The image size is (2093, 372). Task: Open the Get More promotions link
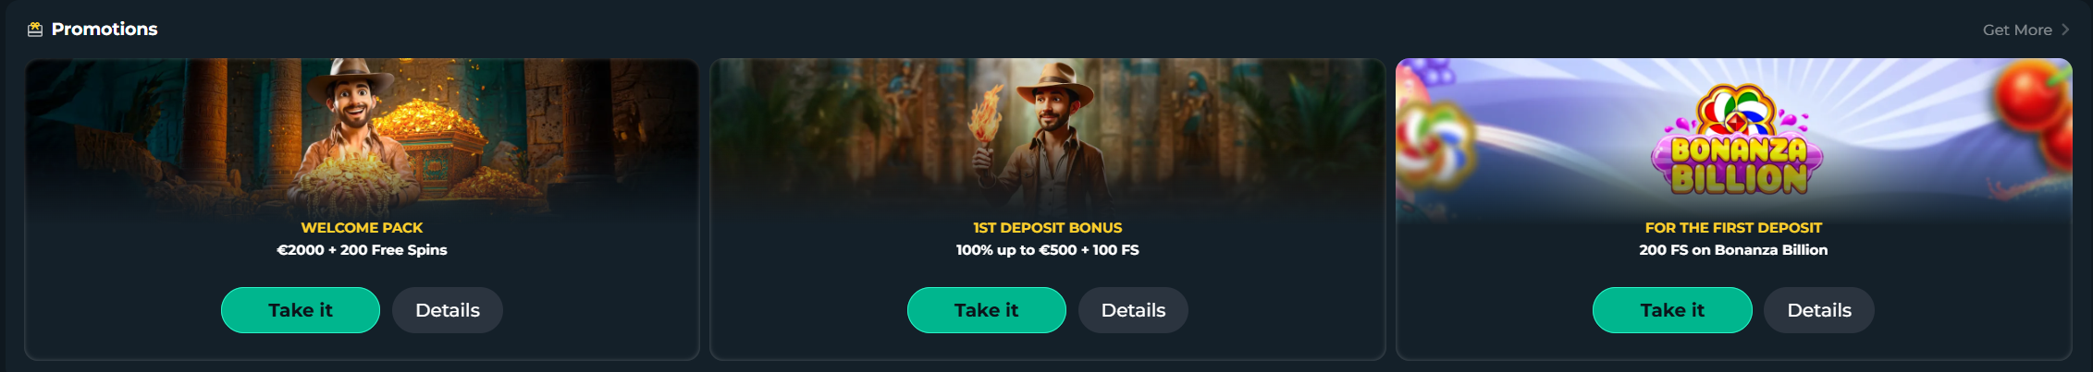click(x=2025, y=30)
